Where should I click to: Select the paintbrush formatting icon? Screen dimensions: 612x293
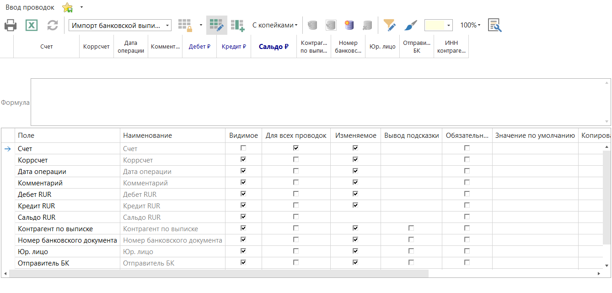(411, 25)
